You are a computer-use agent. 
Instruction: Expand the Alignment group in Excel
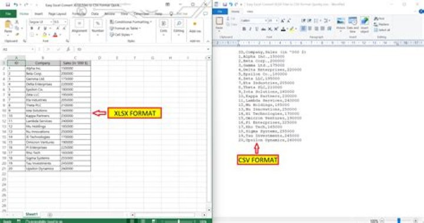(79, 27)
